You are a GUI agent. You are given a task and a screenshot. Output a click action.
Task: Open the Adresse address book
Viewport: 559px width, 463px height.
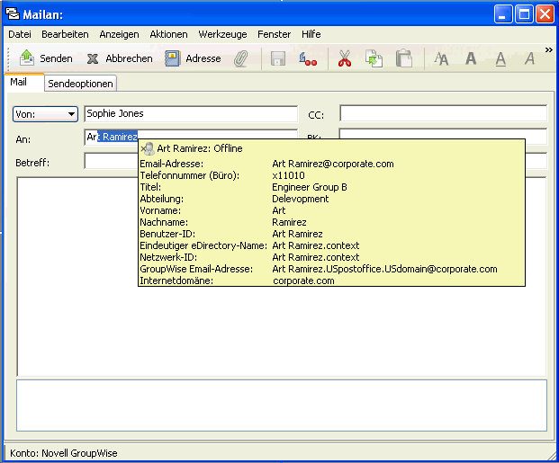(x=194, y=58)
